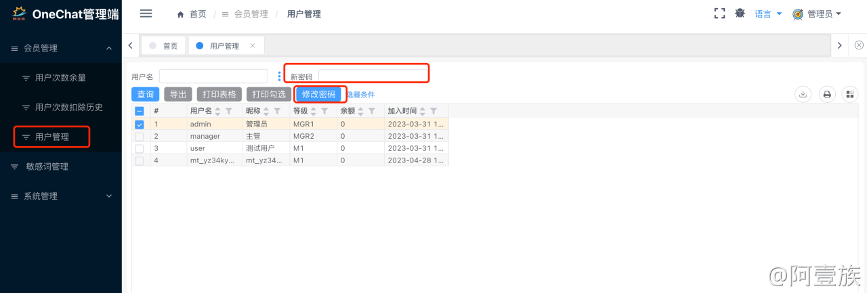The height and width of the screenshot is (293, 867).
Task: Click the bug debug icon
Action: (x=740, y=14)
